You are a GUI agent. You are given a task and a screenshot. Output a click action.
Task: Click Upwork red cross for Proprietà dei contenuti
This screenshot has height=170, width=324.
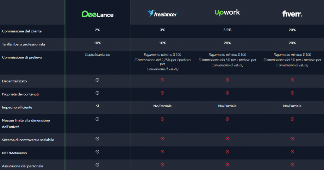[x=227, y=93]
